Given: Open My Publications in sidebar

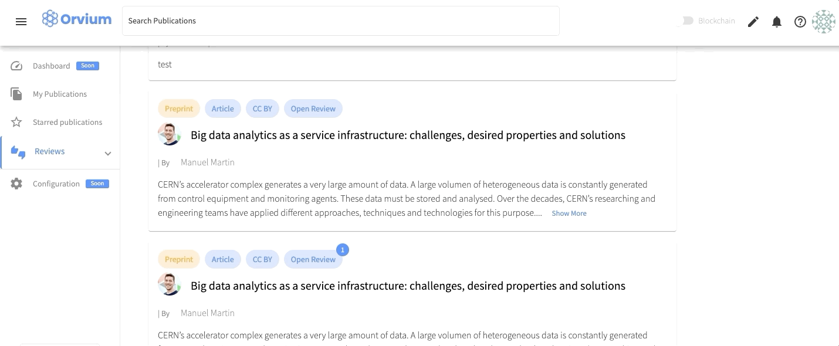Looking at the screenshot, I should click(x=59, y=94).
